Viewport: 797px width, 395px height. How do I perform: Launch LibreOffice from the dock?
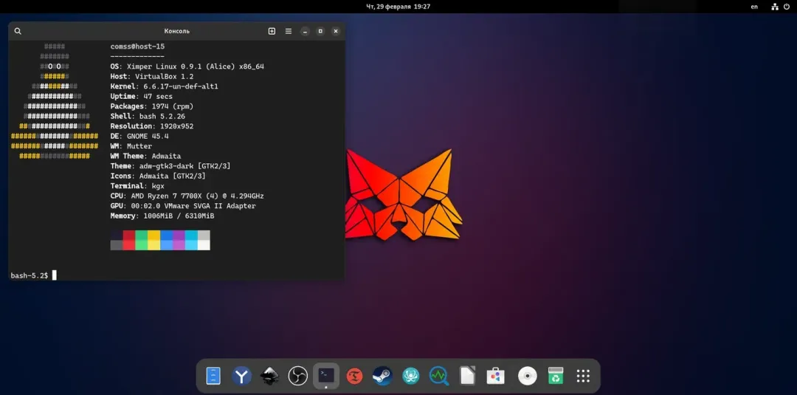[x=467, y=377]
